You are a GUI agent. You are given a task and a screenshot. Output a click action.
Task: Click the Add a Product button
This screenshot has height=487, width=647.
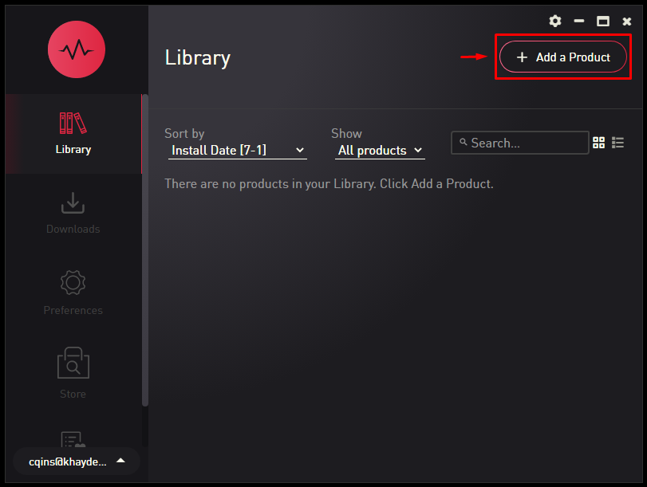coord(562,57)
